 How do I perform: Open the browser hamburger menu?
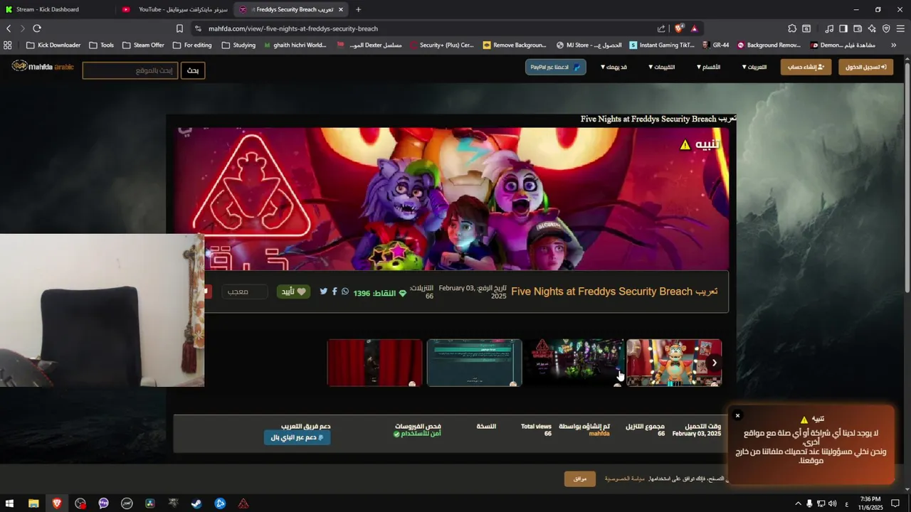[900, 28]
